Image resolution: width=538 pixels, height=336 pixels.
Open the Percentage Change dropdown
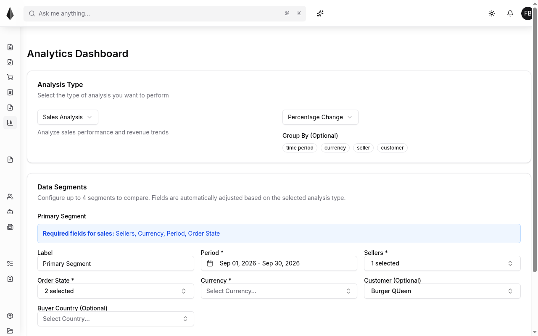pos(320,117)
